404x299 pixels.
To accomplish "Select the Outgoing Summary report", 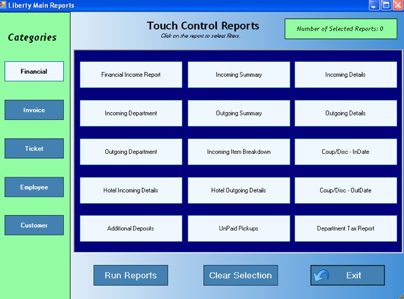I will pyautogui.click(x=239, y=114).
